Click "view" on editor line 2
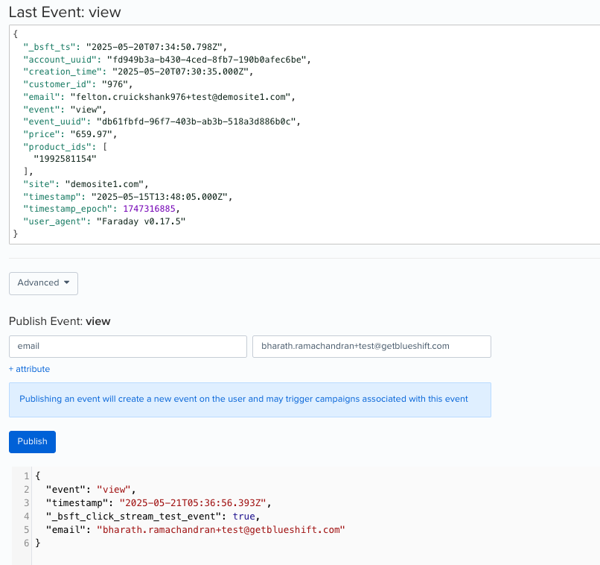This screenshot has width=600, height=565. point(114,490)
